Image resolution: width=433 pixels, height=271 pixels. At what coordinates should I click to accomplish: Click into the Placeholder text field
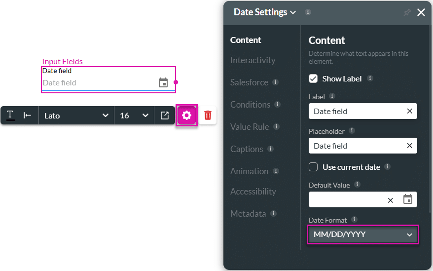click(358, 146)
